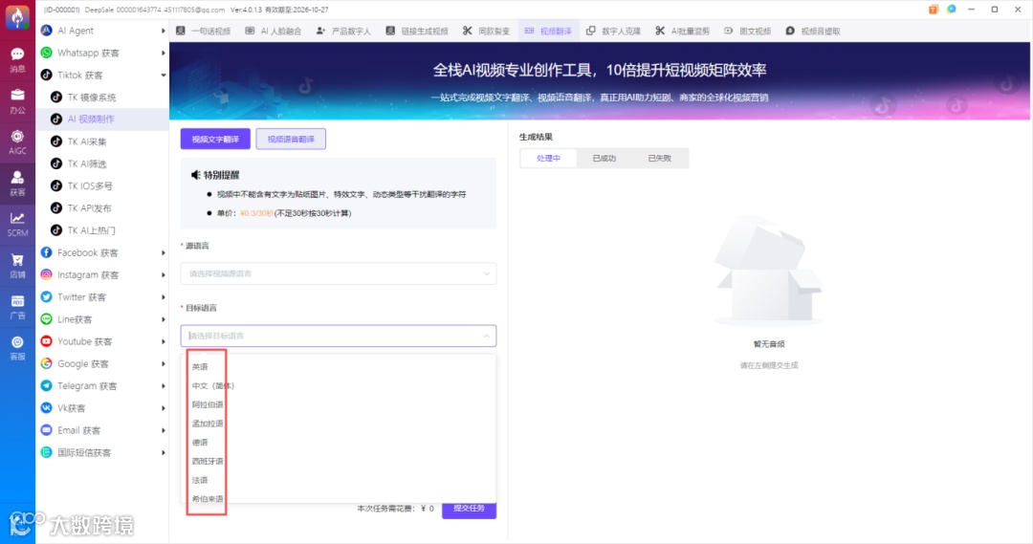Open TK AI筛选 tree item
Viewport: 1033px width, 544px height.
pyautogui.click(x=86, y=164)
